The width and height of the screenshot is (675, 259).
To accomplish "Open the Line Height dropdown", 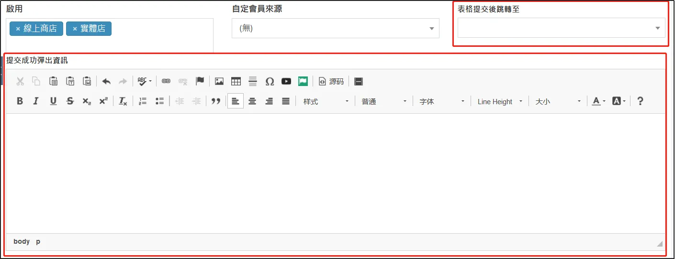I will [500, 101].
